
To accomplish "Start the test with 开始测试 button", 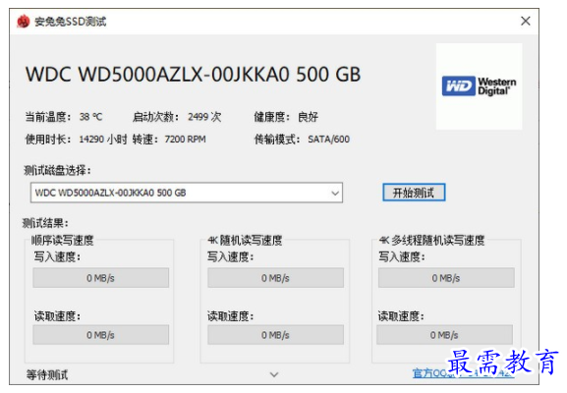I will click(x=414, y=193).
